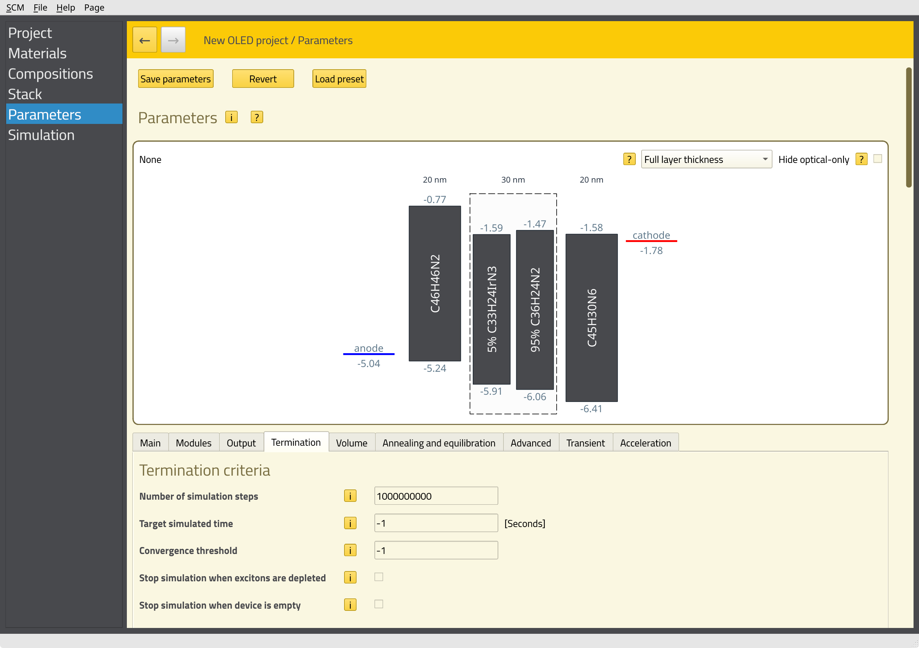Click the Number of simulation steps field
This screenshot has width=919, height=648.
click(436, 496)
